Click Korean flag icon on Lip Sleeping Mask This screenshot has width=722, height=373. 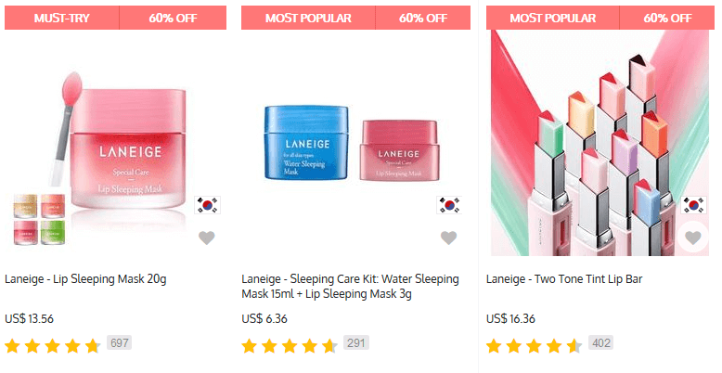pyautogui.click(x=207, y=205)
